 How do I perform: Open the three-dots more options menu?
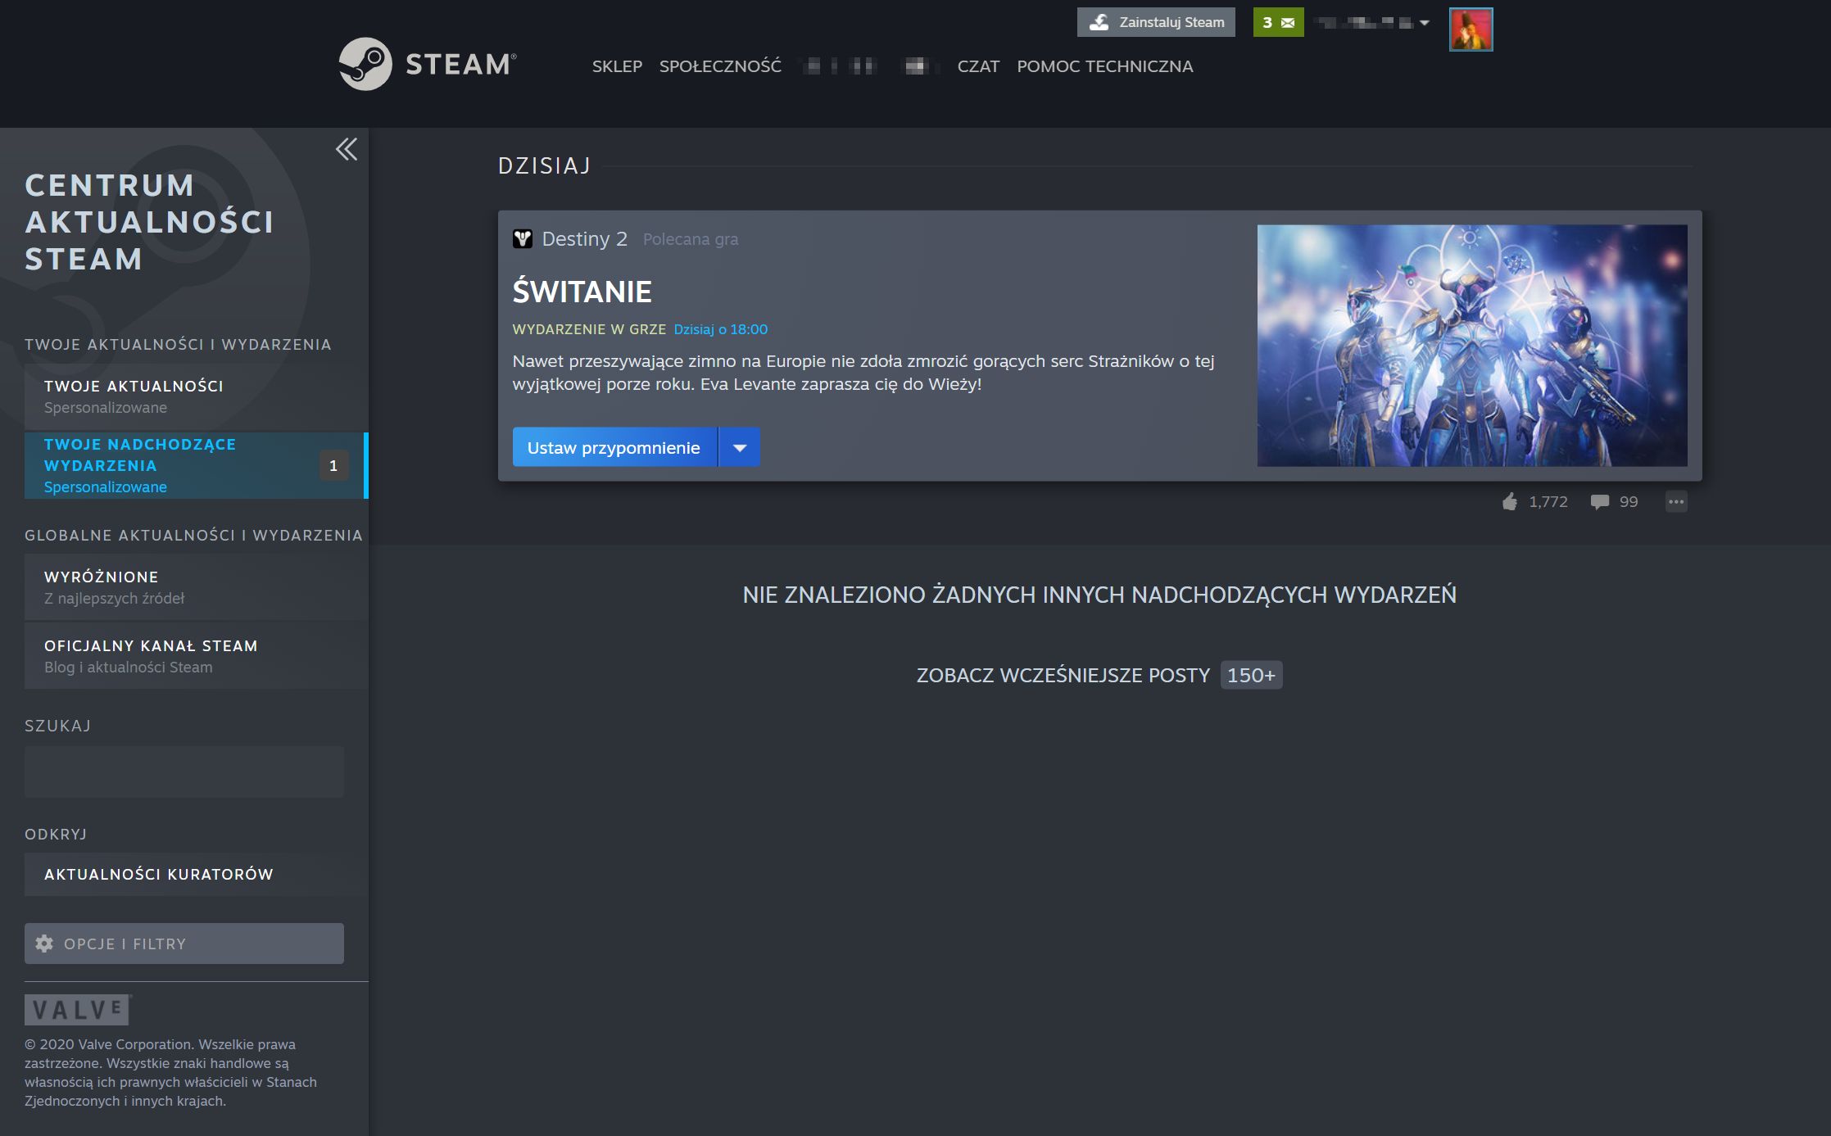tap(1675, 502)
